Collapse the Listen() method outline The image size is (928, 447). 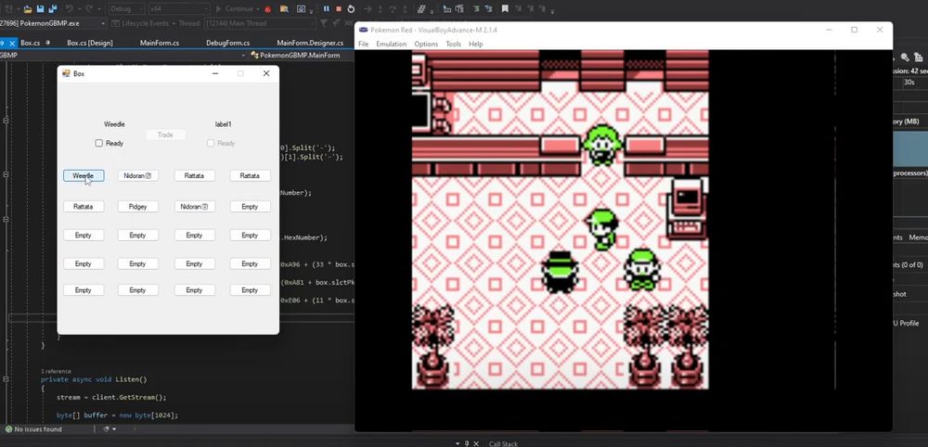coord(6,379)
